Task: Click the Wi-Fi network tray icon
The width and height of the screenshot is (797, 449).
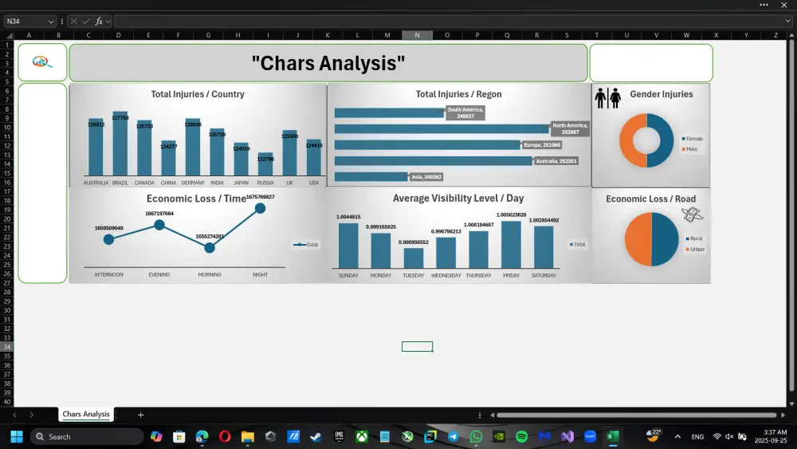Action: (717, 437)
